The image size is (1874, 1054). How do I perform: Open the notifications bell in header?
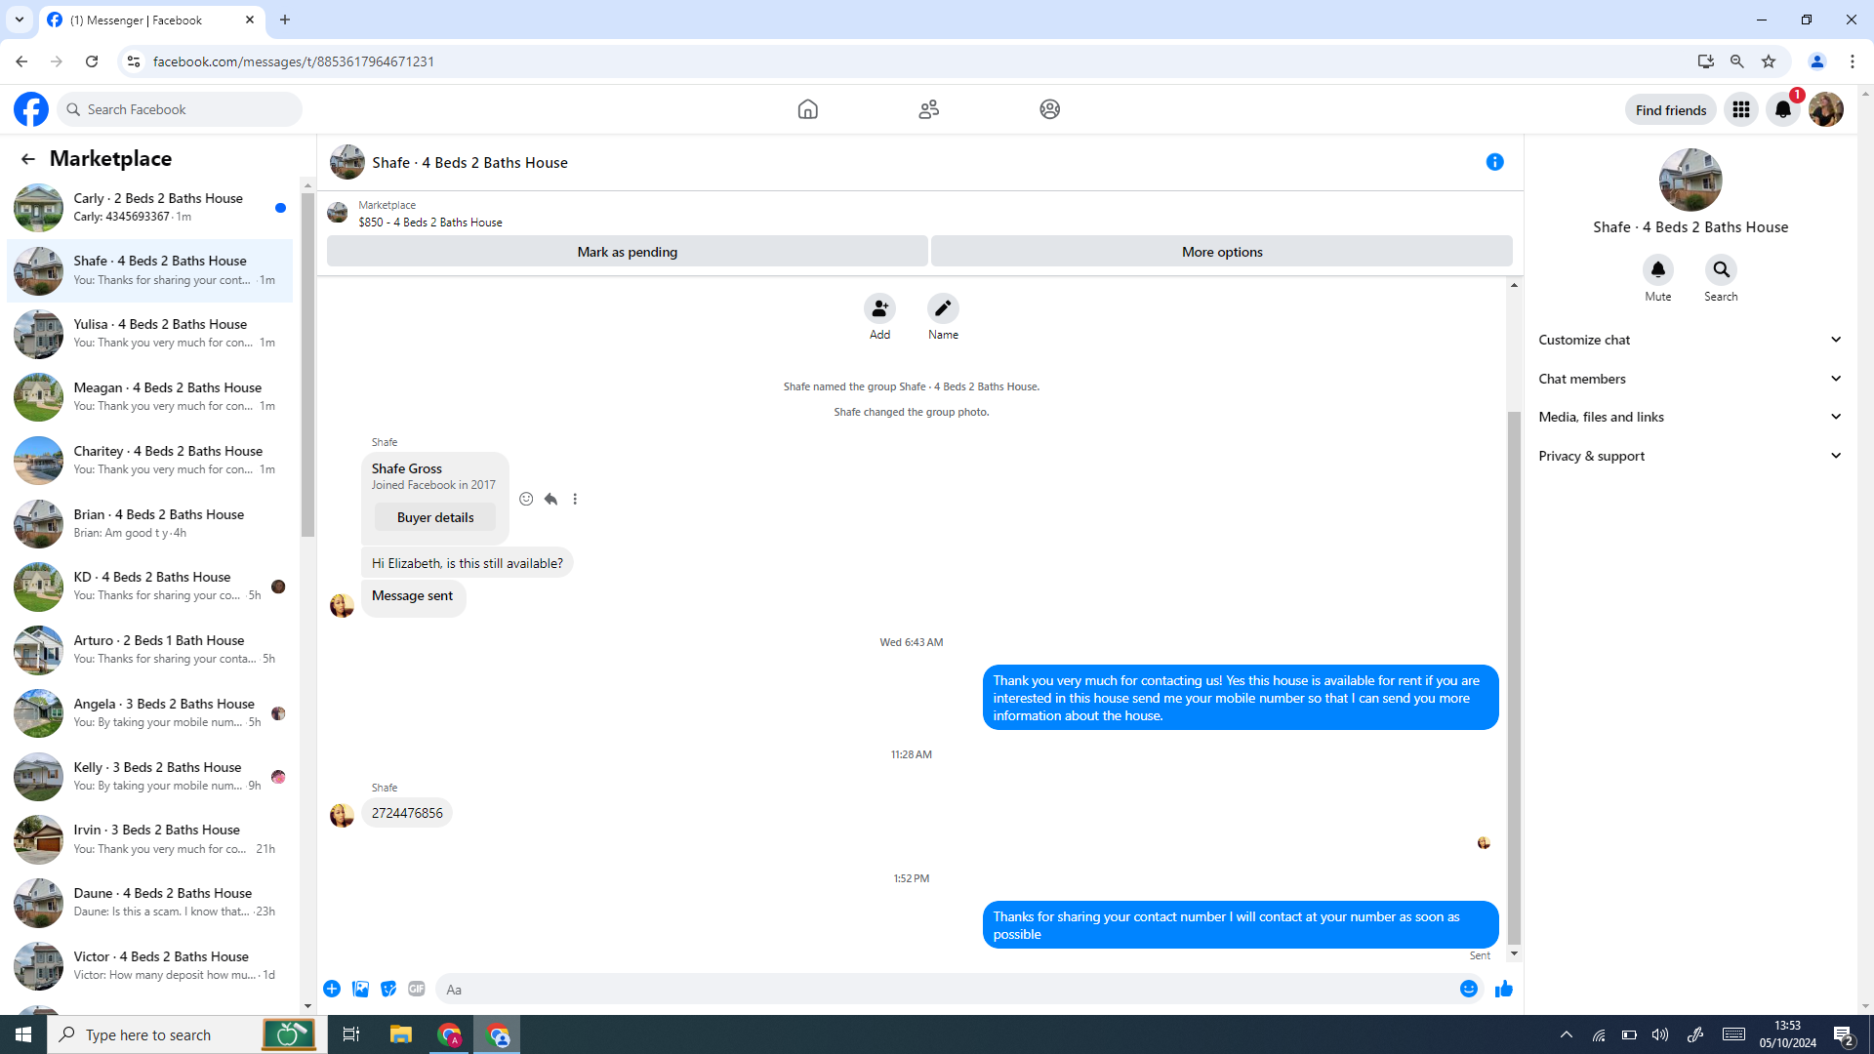pos(1782,109)
